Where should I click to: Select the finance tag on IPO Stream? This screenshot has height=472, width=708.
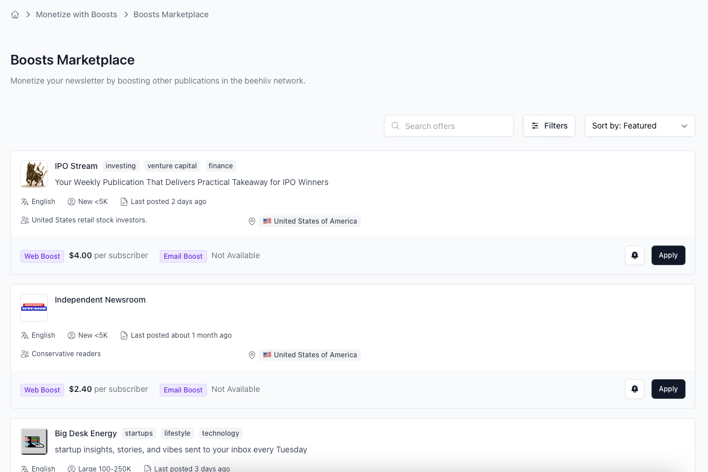point(221,166)
